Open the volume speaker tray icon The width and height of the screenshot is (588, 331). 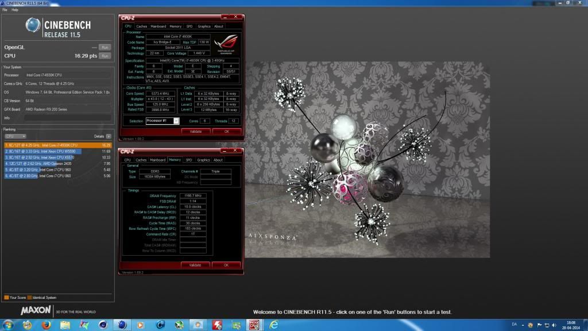[x=554, y=325]
